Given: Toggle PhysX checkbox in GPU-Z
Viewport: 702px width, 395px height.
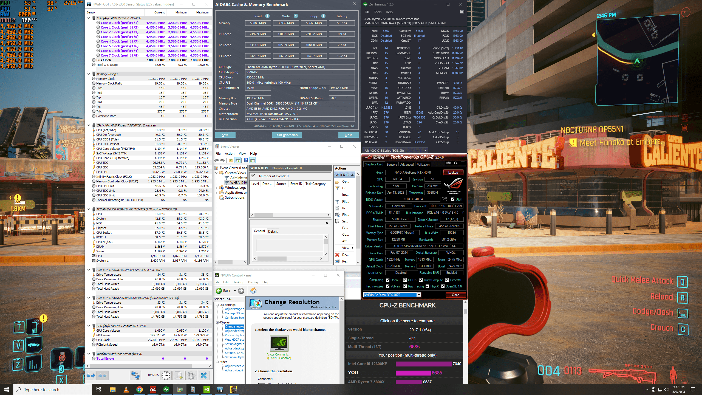Looking at the screenshot, I should [x=427, y=286].
